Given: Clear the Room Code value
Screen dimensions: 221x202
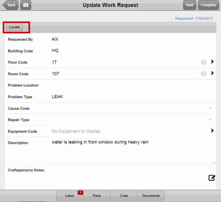Looking at the screenshot, I should pyautogui.click(x=204, y=74).
